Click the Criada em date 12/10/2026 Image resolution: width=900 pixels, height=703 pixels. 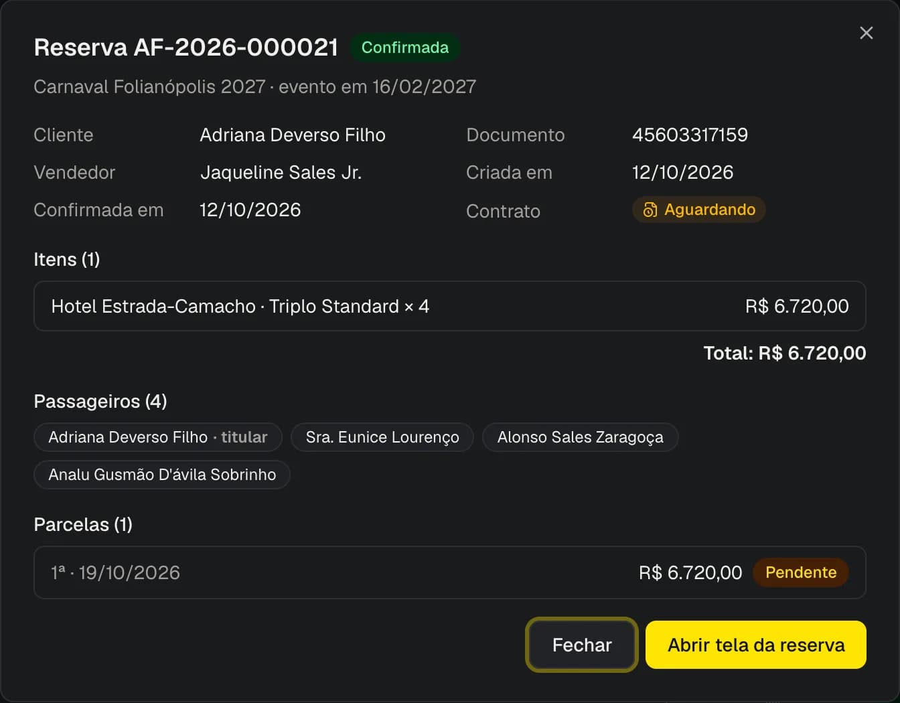[x=682, y=173]
